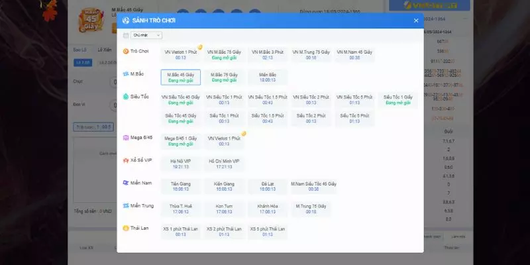530x265 pixels.
Task: Select the M.Bắc category label
Action: coord(137,74)
